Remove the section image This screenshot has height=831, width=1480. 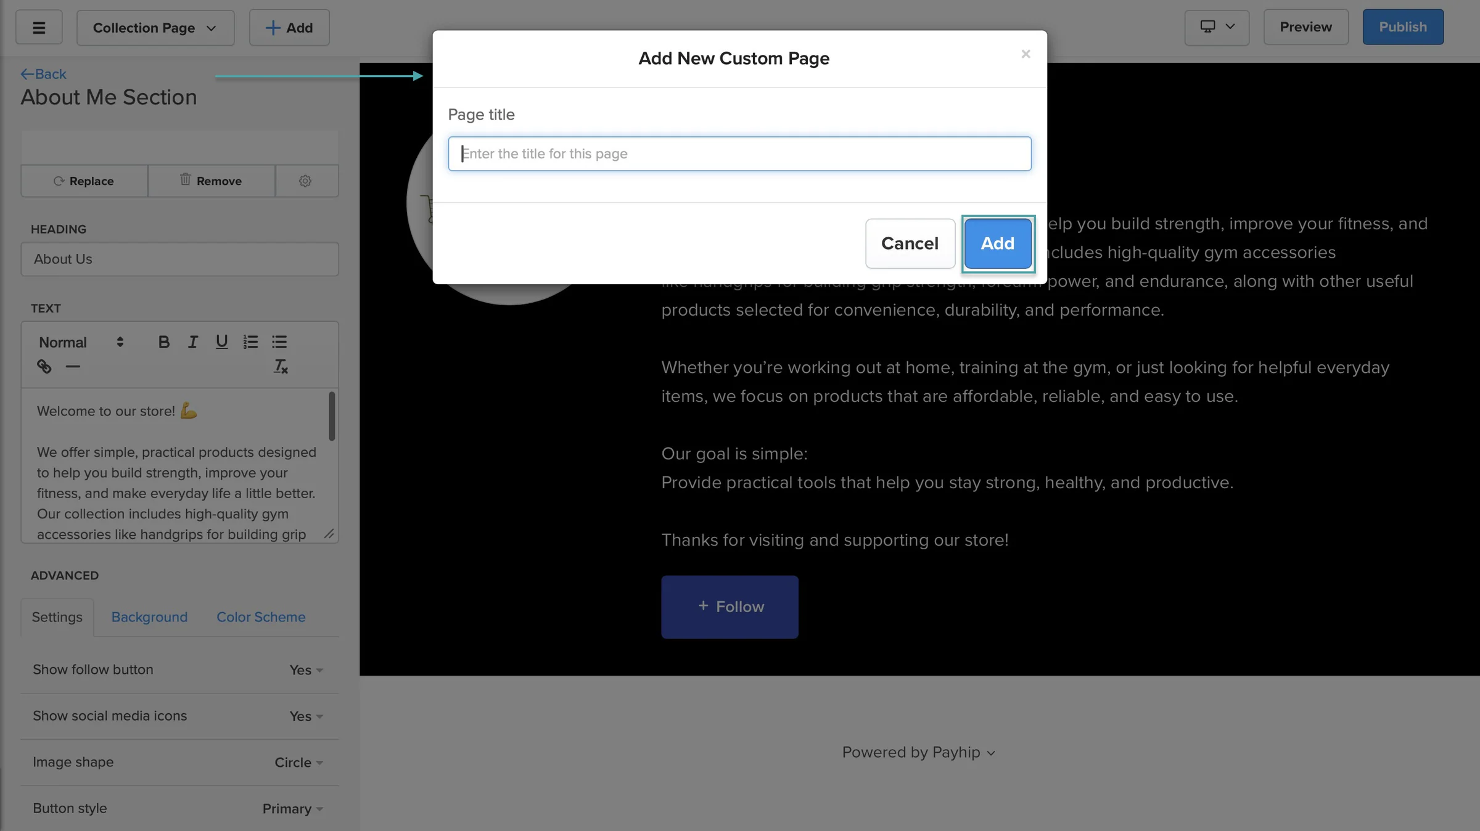[212, 181]
